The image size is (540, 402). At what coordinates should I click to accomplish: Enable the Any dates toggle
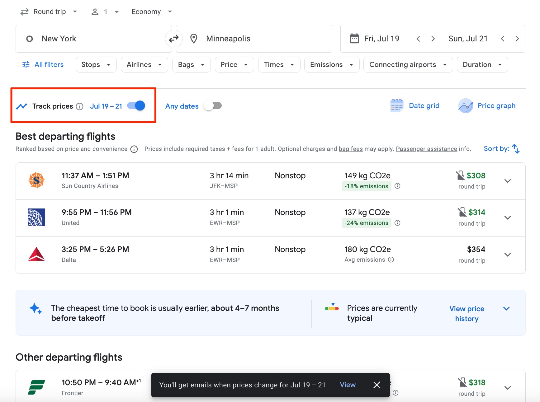213,106
